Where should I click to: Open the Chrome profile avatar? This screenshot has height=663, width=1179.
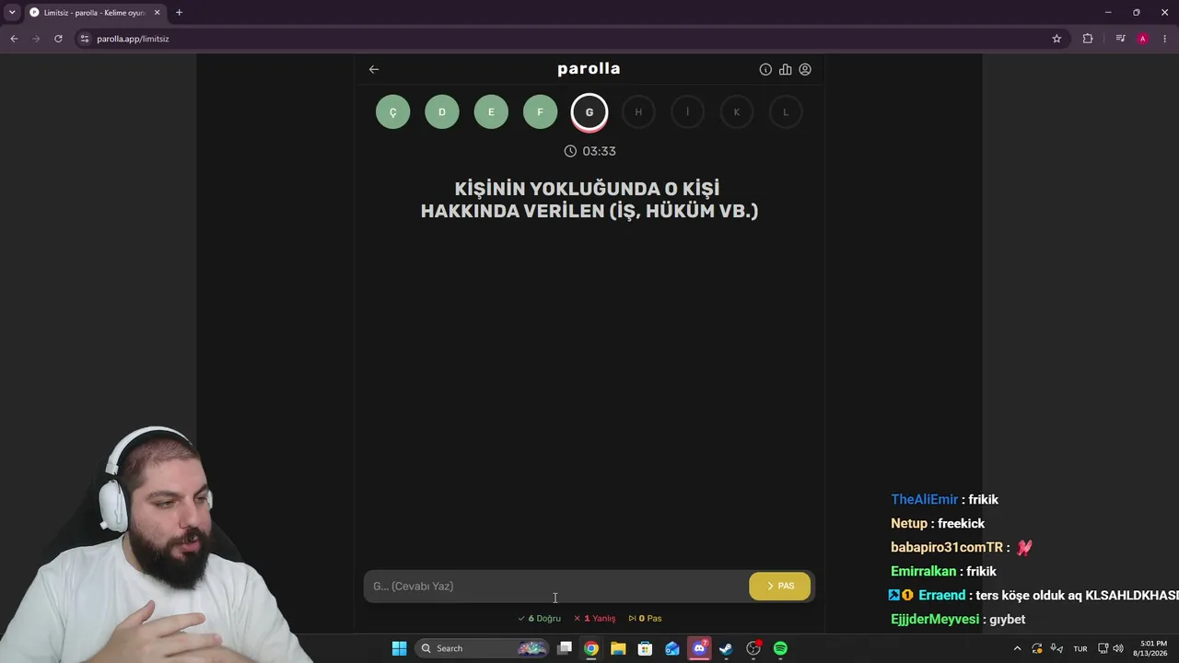(x=1143, y=39)
